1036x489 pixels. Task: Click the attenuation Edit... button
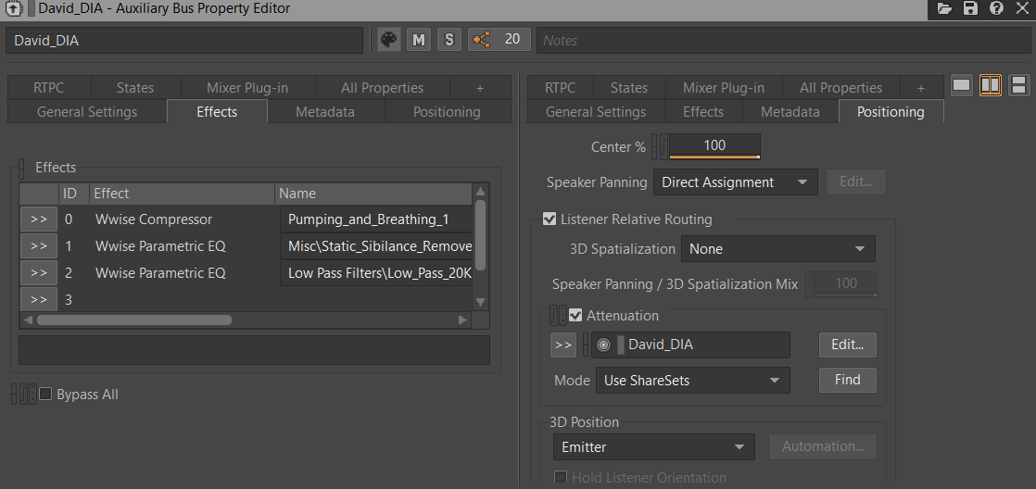(x=848, y=345)
